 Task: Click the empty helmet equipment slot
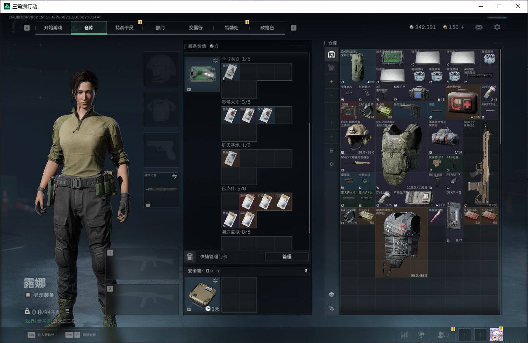[x=161, y=69]
